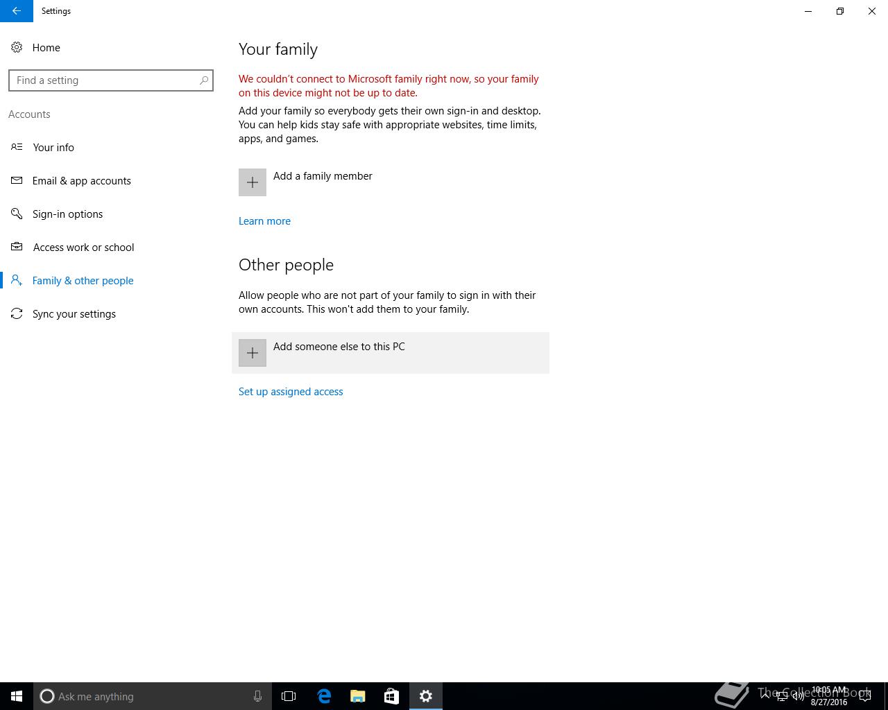Restore down the Settings window

(x=840, y=11)
